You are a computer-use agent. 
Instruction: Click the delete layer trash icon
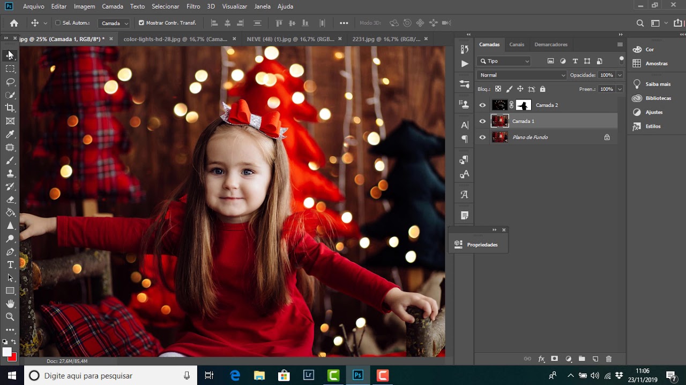coord(608,359)
